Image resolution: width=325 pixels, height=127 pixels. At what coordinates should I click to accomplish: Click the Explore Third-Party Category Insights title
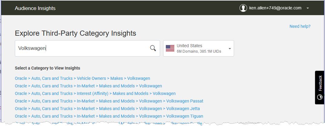(x=75, y=33)
